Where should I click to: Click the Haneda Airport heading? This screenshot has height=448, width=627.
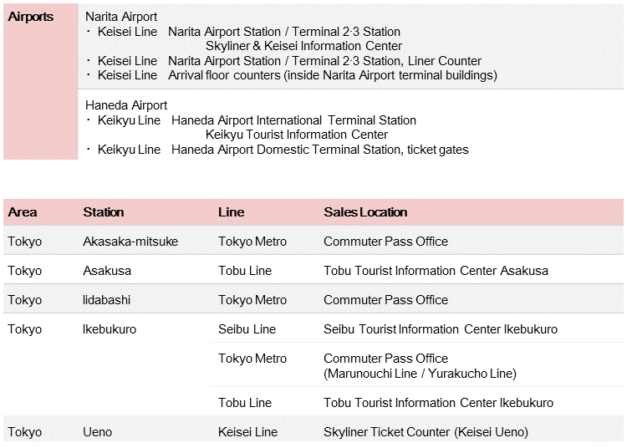coord(126,105)
